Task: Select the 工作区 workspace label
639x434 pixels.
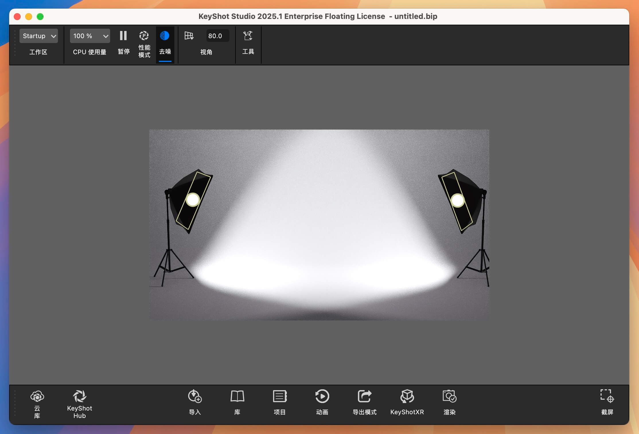Action: point(38,52)
